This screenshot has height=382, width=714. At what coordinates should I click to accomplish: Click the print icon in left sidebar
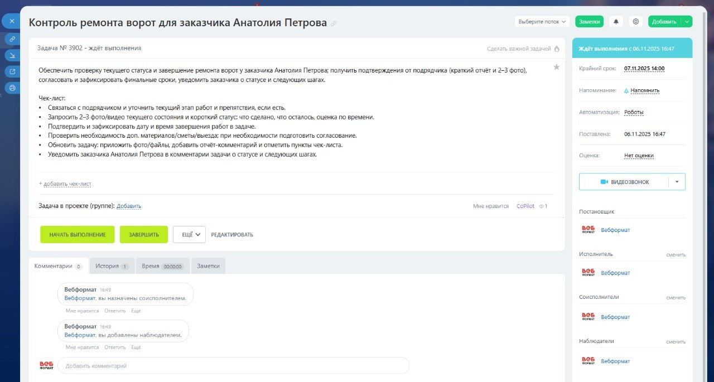(x=12, y=88)
